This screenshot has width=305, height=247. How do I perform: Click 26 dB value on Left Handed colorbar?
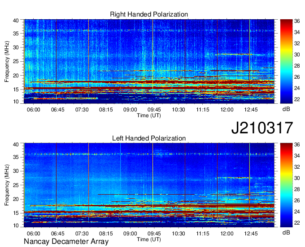pos(297,200)
